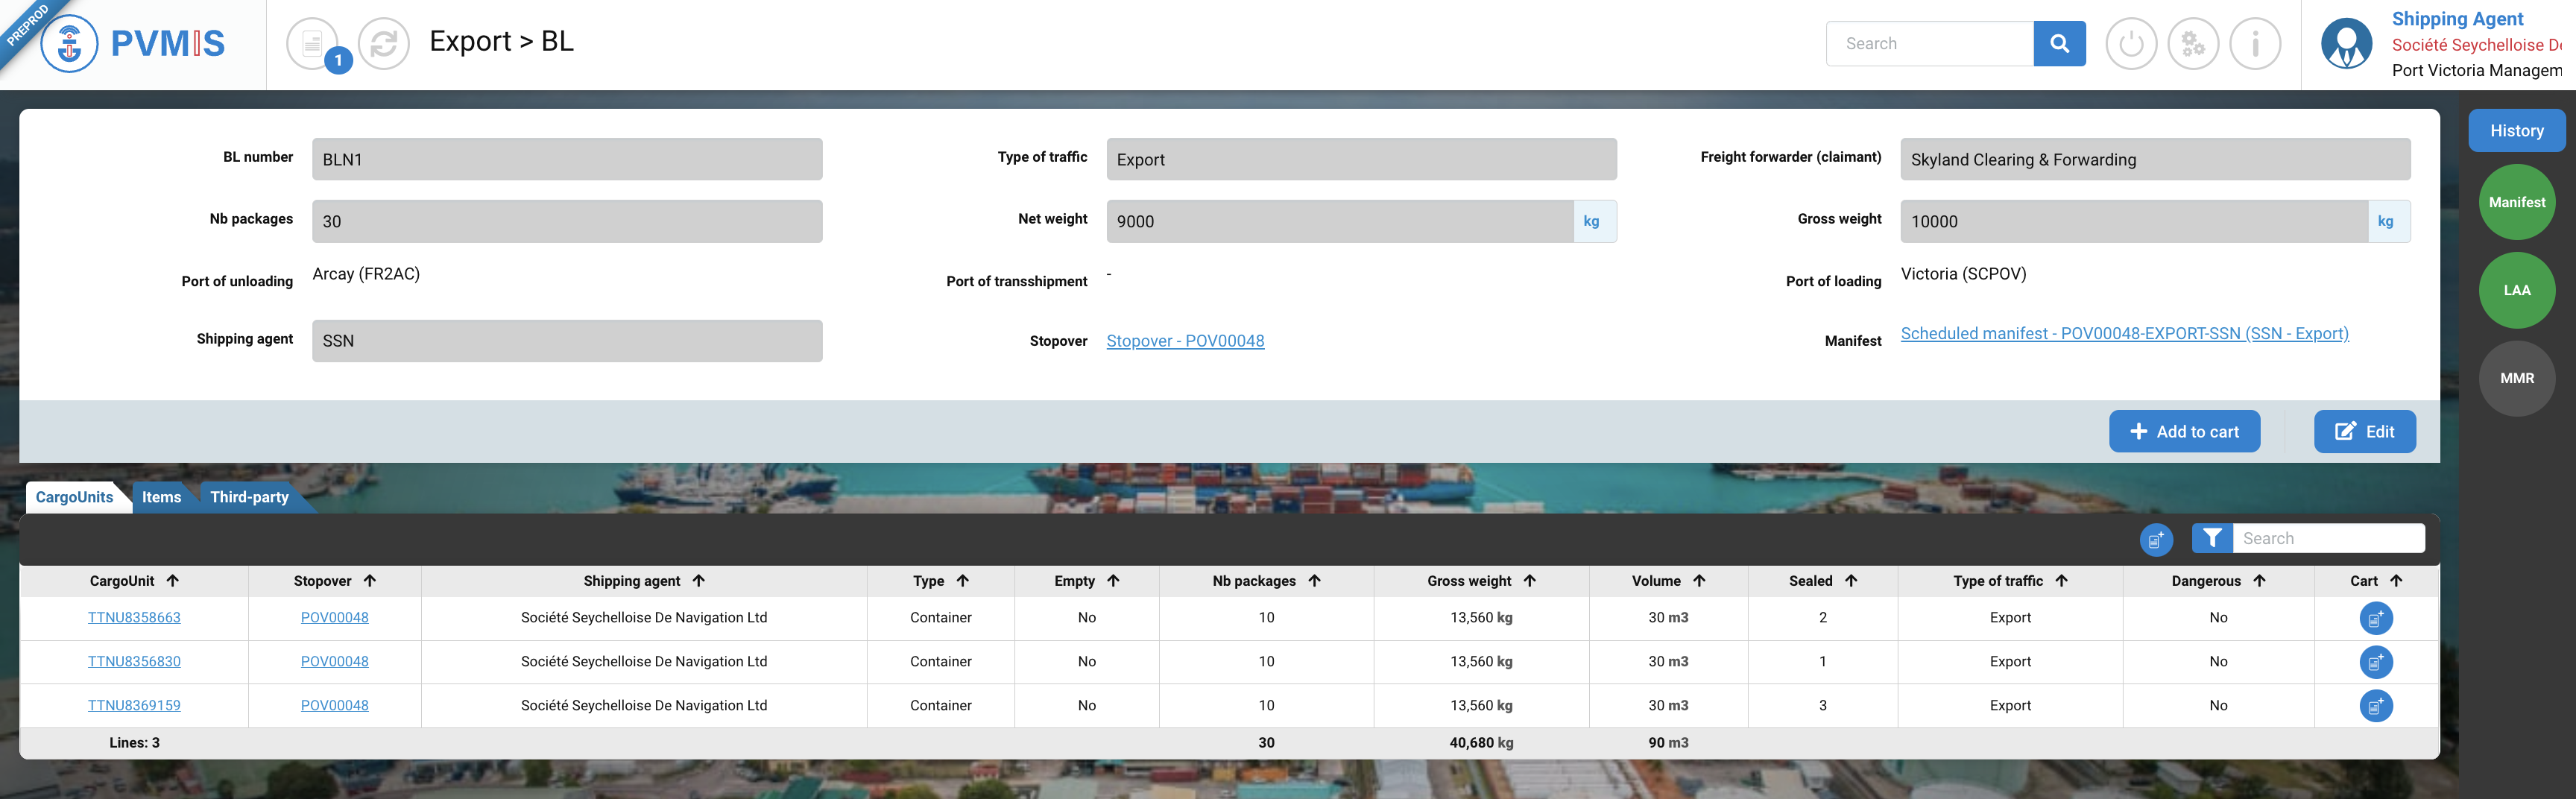Add all cargo units to cart icon
Image resolution: width=2576 pixels, height=799 pixels.
point(2155,540)
